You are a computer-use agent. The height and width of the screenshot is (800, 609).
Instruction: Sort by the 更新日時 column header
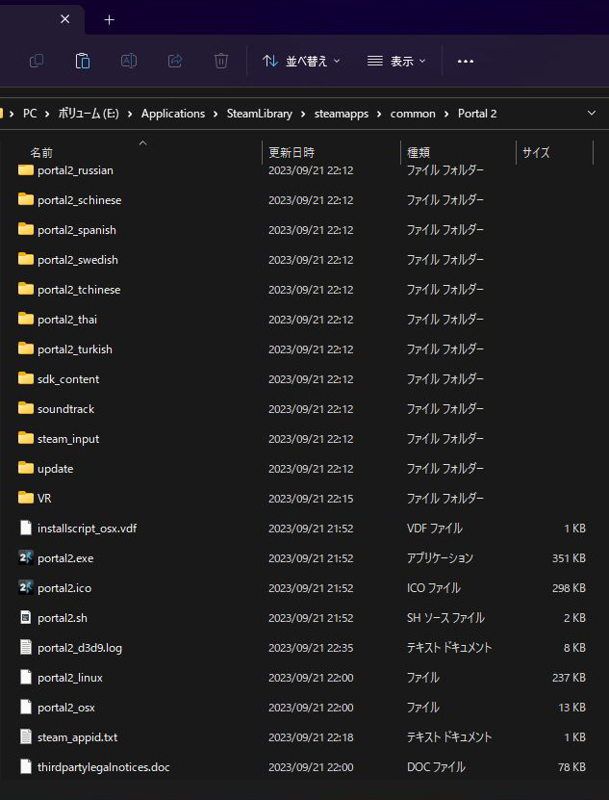[x=292, y=152]
